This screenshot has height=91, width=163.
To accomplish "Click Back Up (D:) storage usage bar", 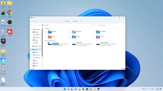I will click(84, 44).
